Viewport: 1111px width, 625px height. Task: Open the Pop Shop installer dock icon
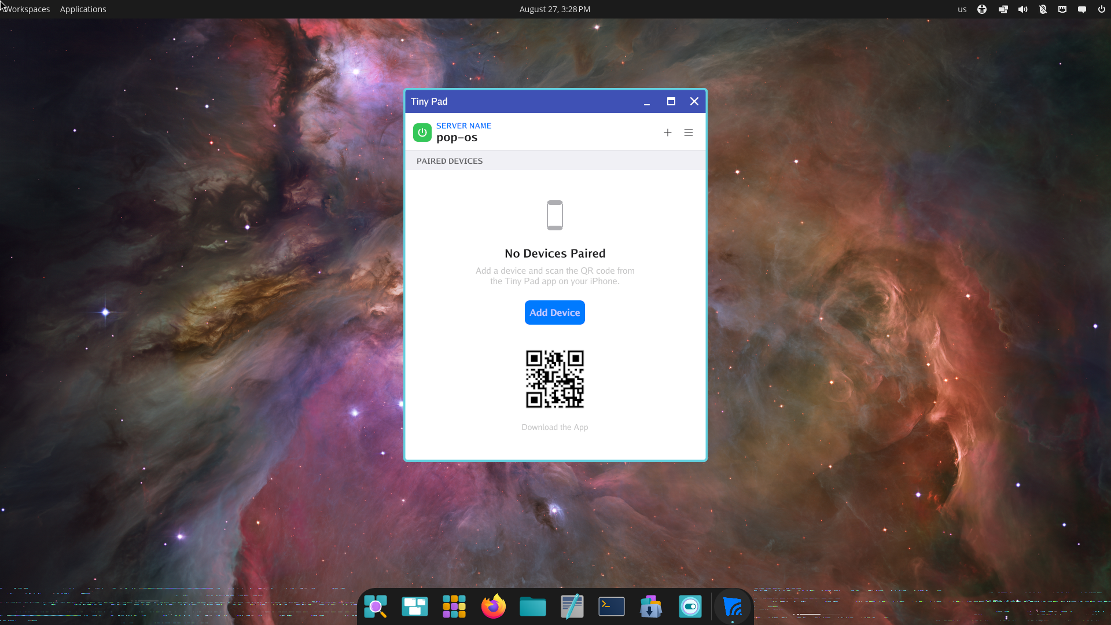click(x=651, y=606)
